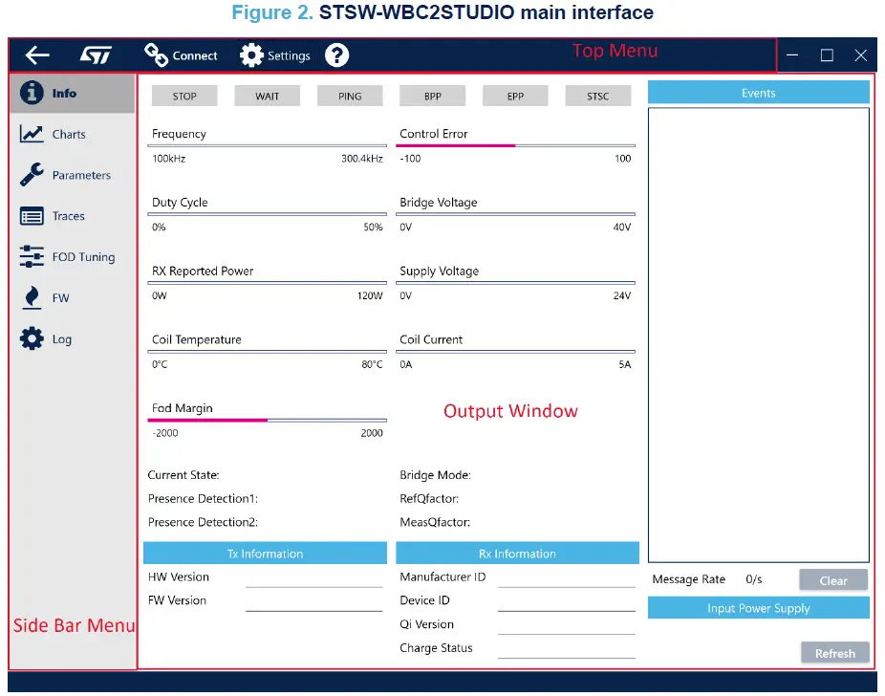Click the ST logo icon

click(96, 55)
